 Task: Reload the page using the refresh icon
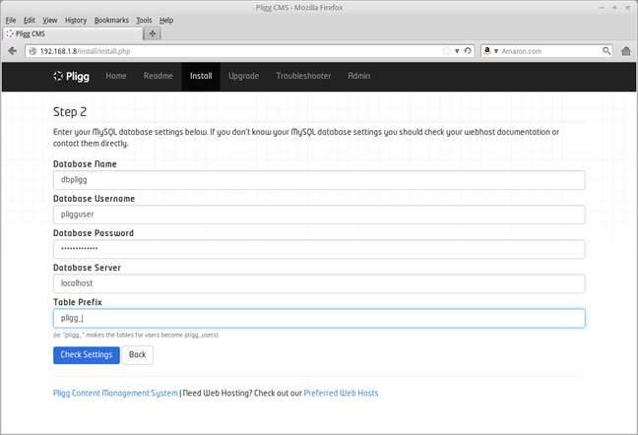(x=468, y=51)
